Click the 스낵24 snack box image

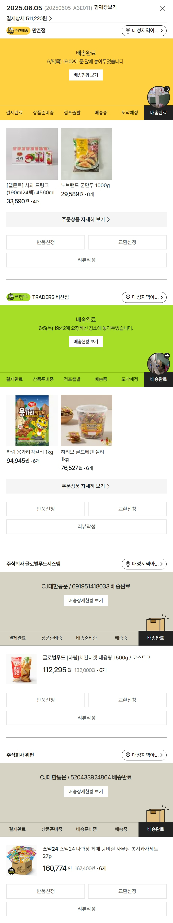(x=21, y=861)
